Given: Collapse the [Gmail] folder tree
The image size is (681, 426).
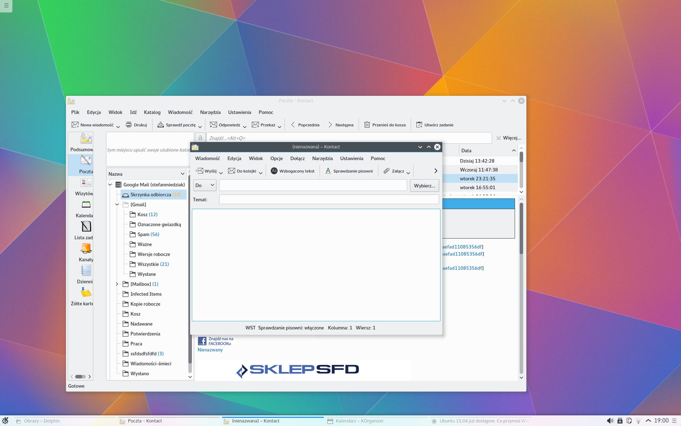Looking at the screenshot, I should coord(117,204).
